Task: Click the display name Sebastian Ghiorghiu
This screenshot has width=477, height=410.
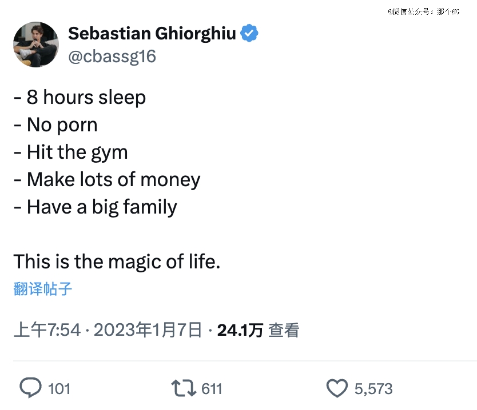Action: tap(152, 34)
